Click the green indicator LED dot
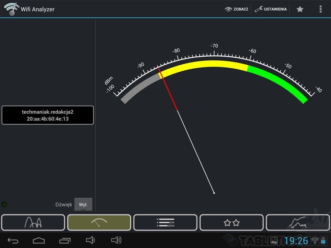This screenshot has width=331, height=248. (x=4, y=204)
